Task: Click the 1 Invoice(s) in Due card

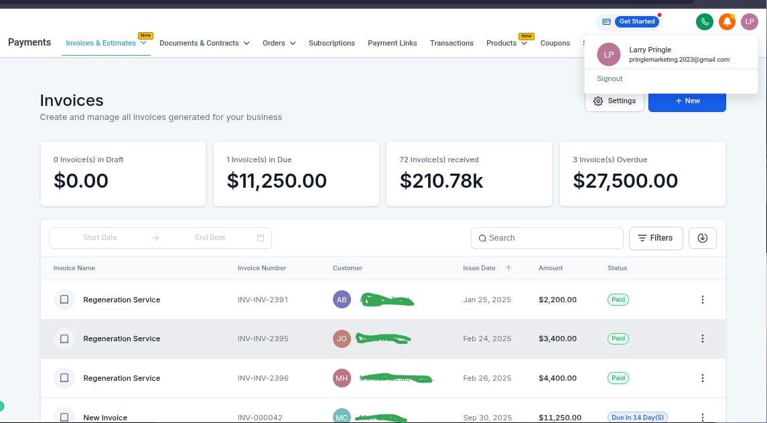Action: pos(297,174)
